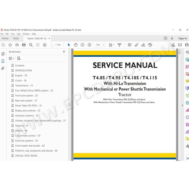The width and height of the screenshot is (189, 189).
Task: Open Rear axle system - 27 bookmark
Action: click(x=26, y=101)
